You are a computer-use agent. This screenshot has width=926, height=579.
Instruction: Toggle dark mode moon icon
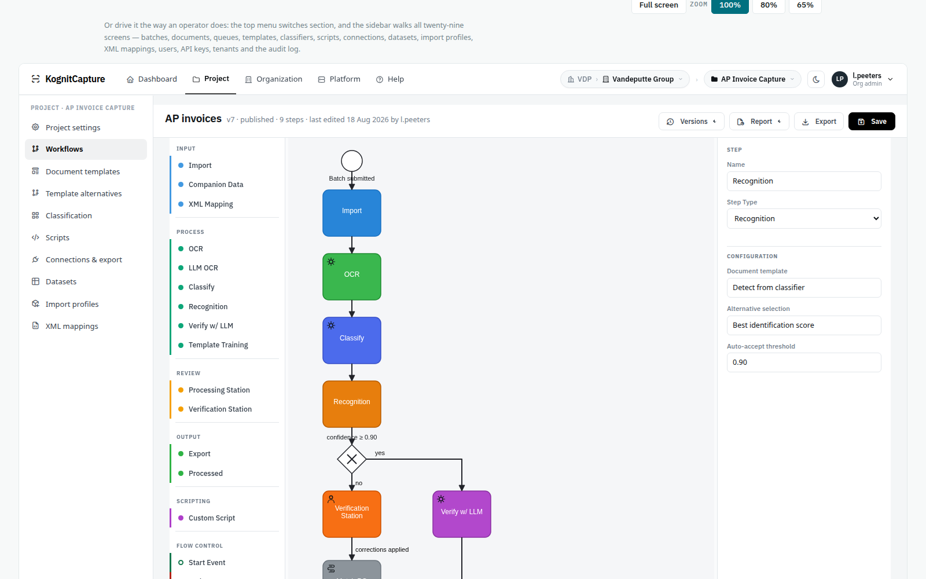[x=816, y=79]
